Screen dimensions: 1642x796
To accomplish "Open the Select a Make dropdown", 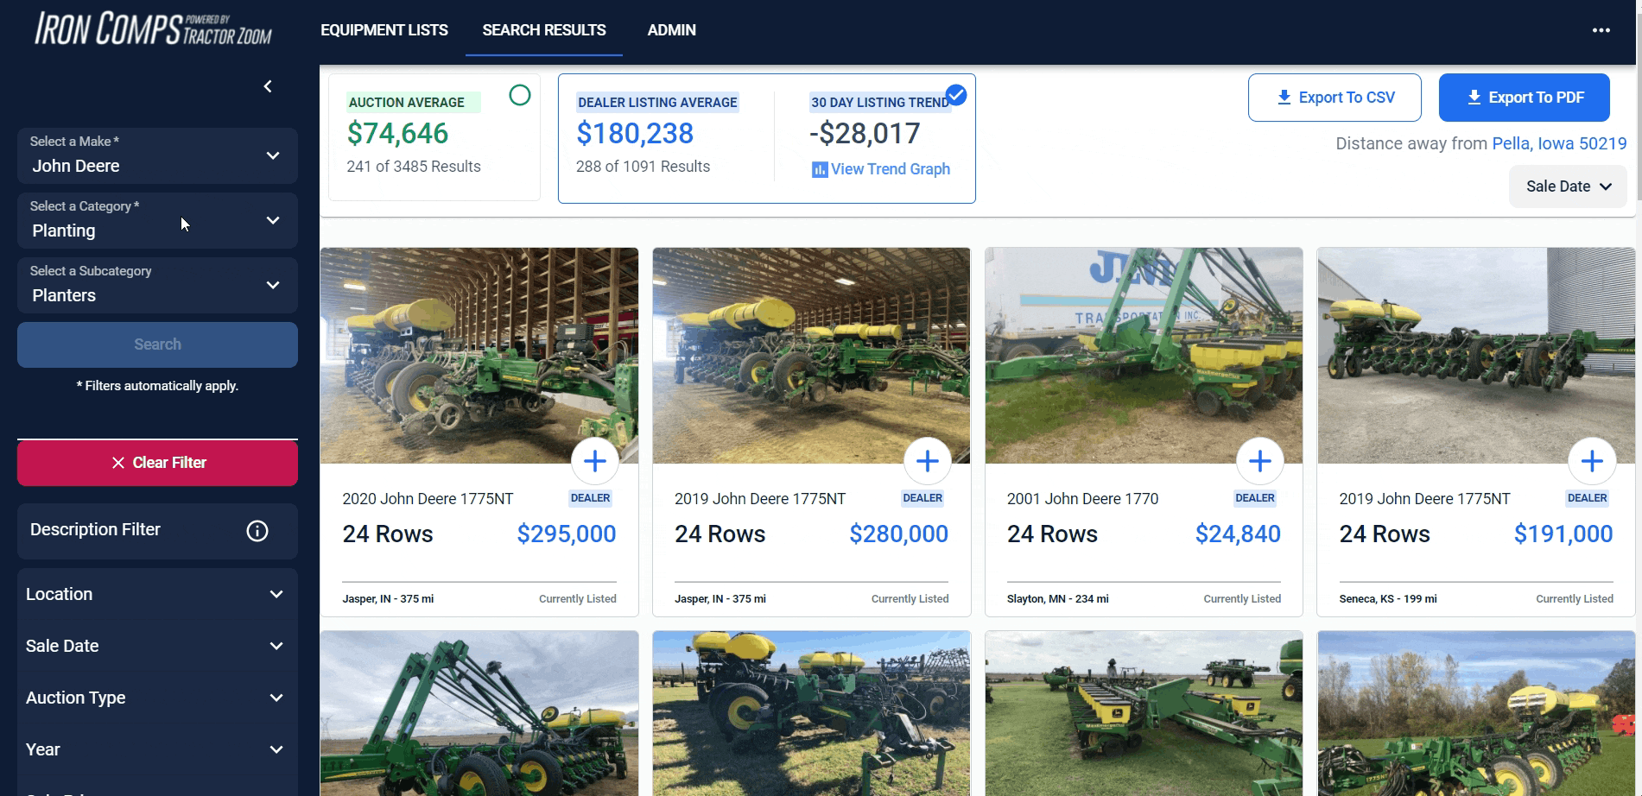I will tap(157, 156).
